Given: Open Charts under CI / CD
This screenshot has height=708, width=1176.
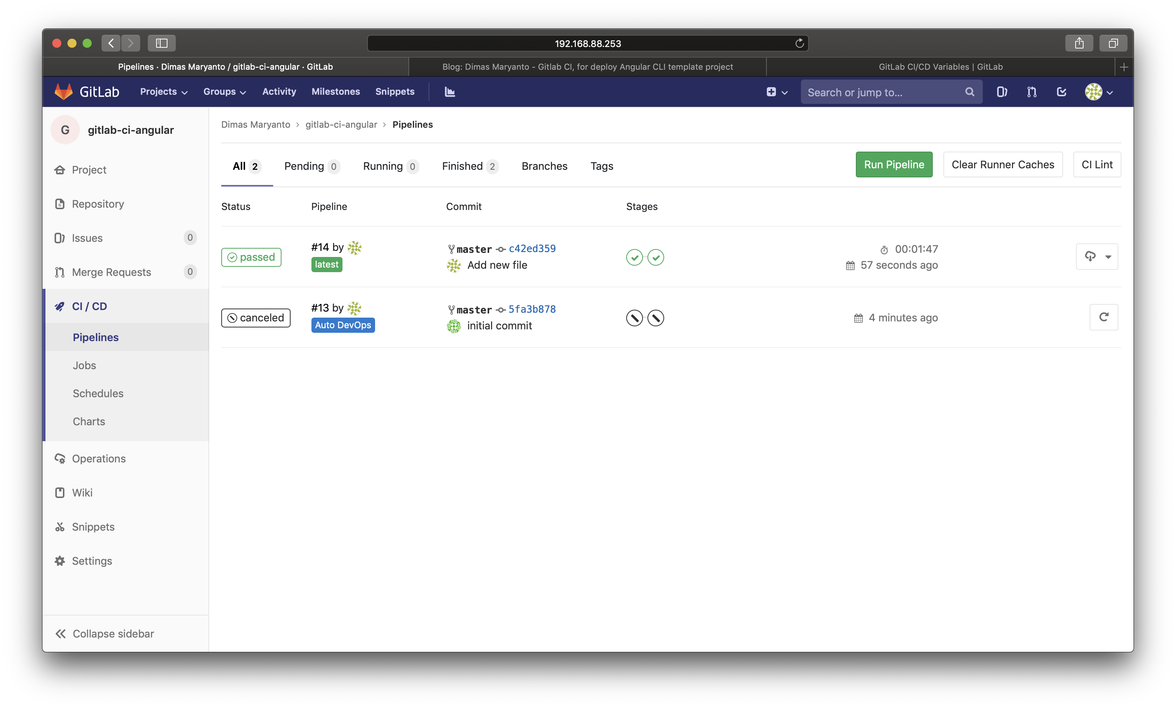Looking at the screenshot, I should coord(89,422).
